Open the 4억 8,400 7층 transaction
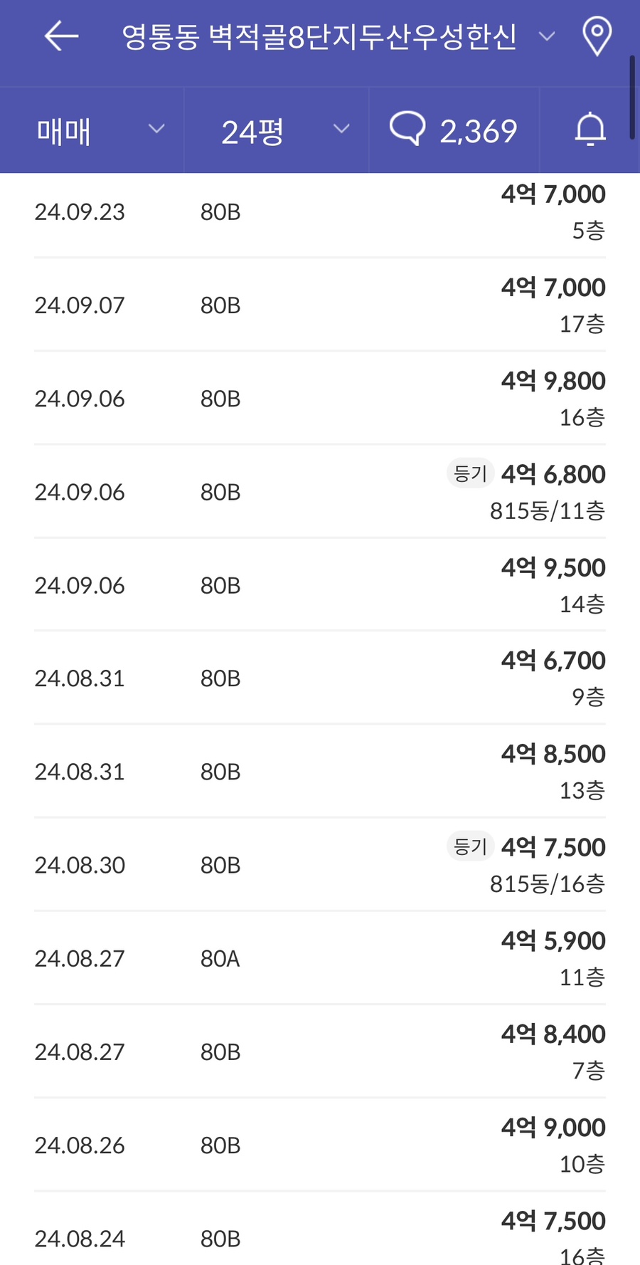640x1265 pixels. 320,1051
